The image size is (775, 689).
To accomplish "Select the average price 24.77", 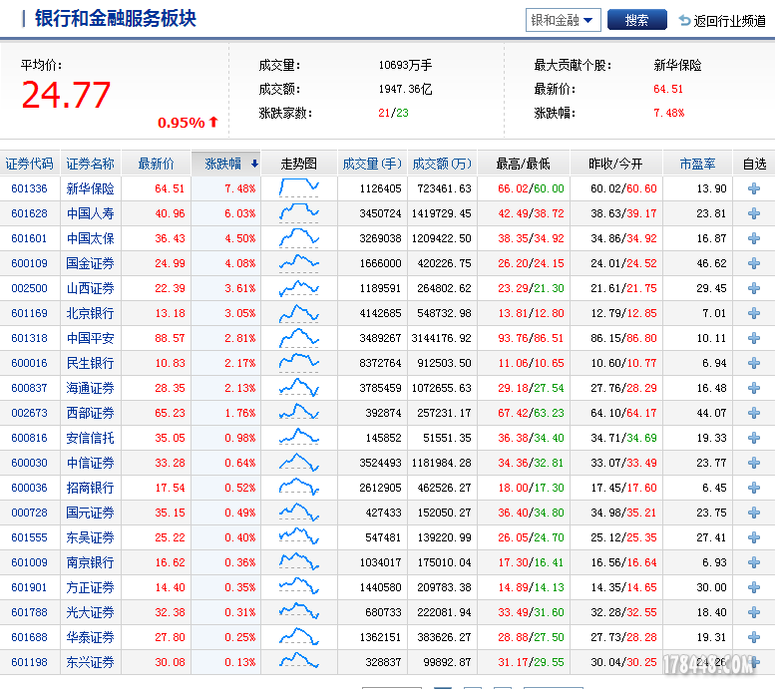I will [x=66, y=95].
